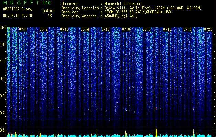216x137 pixels.
Task: Click the Receiver label
Action: tap(70, 12)
